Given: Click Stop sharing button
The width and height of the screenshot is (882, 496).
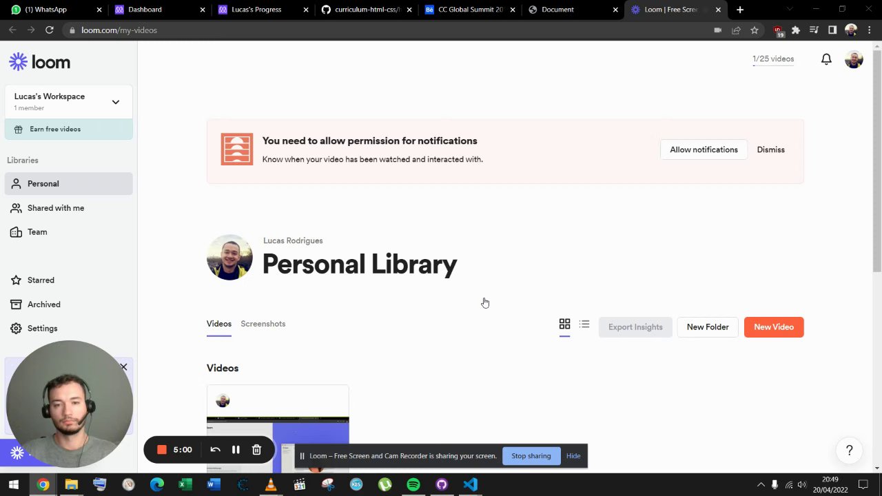Looking at the screenshot, I should 531,455.
